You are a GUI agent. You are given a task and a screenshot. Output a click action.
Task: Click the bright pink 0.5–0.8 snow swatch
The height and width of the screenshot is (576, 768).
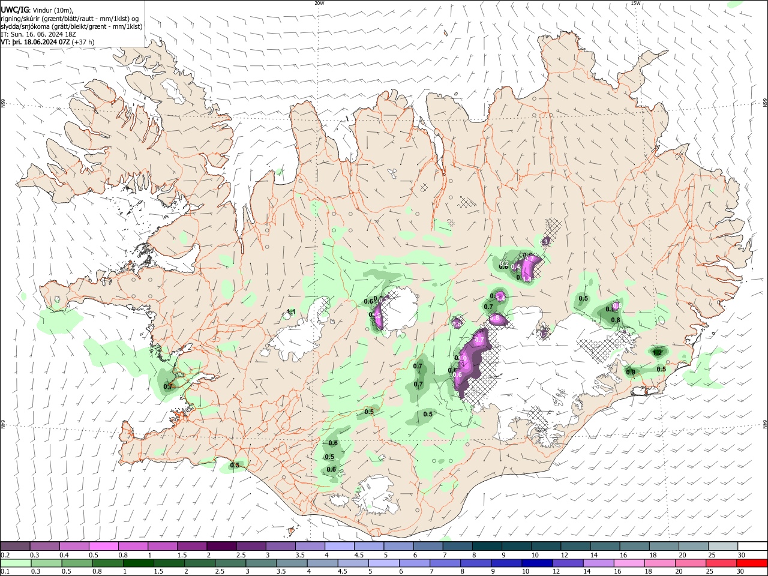[x=104, y=546]
